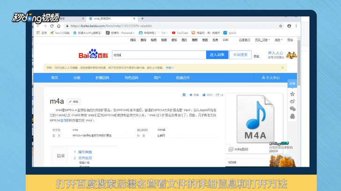Open the Chrome three-dot menu
This screenshot has width=341, height=191.
click(x=296, y=26)
